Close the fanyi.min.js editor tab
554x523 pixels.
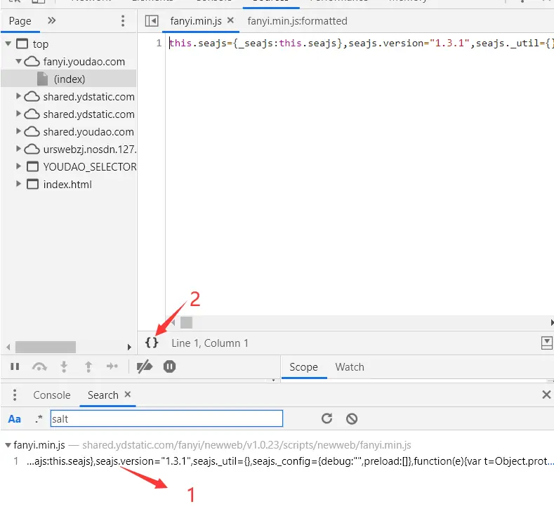pyautogui.click(x=230, y=20)
